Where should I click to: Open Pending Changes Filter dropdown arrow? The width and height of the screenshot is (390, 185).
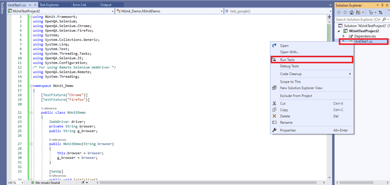(x=375, y=13)
